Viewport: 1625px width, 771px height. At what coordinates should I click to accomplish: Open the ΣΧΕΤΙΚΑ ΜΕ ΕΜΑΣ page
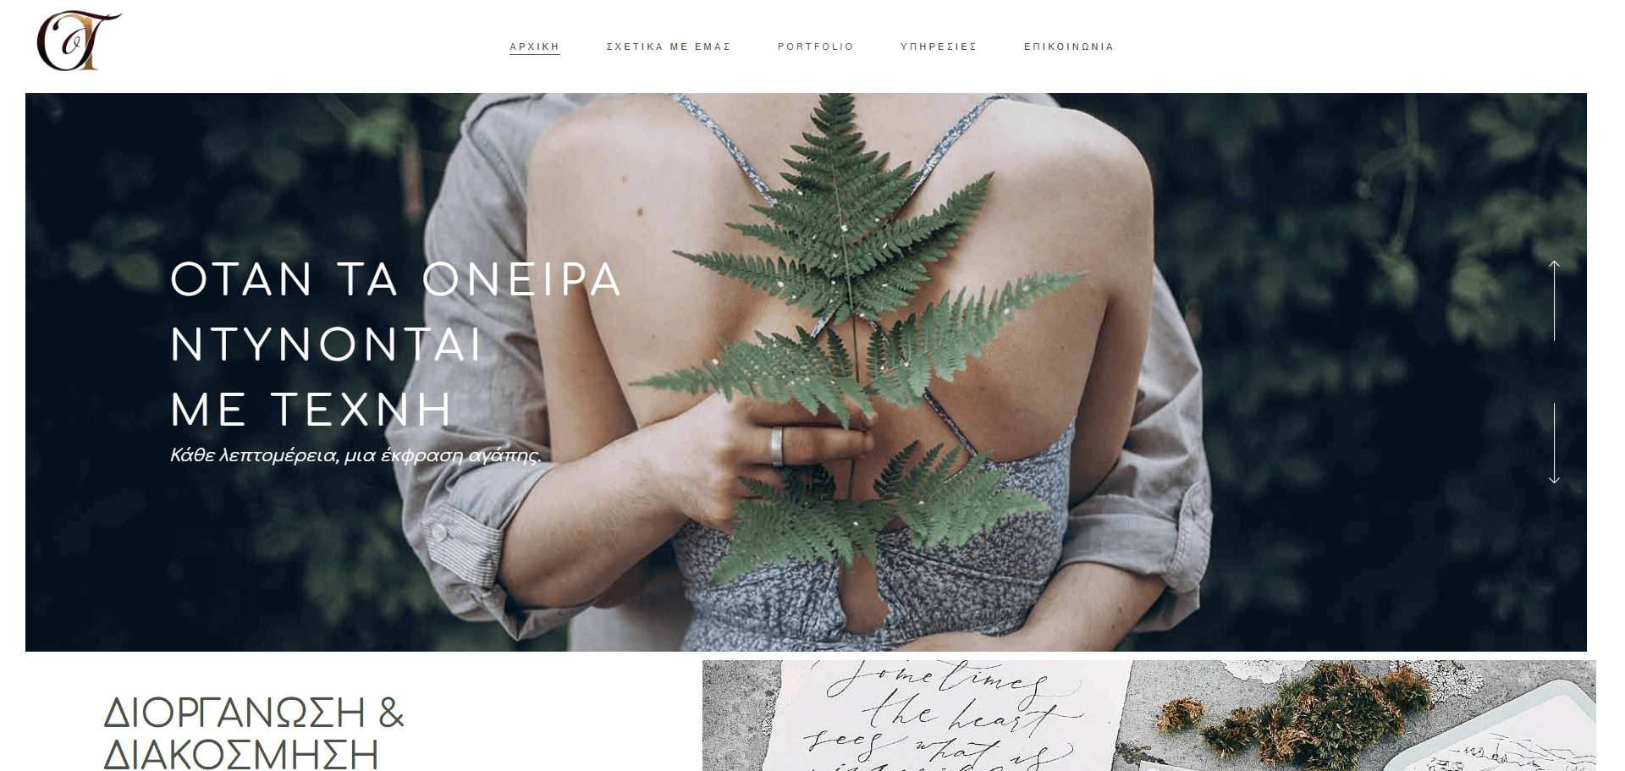point(669,47)
